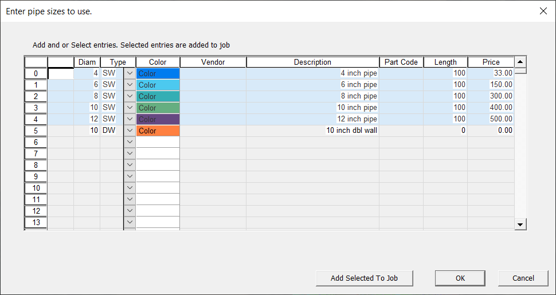Click the Description column header
Screen dimensions: 556x295
312,62
